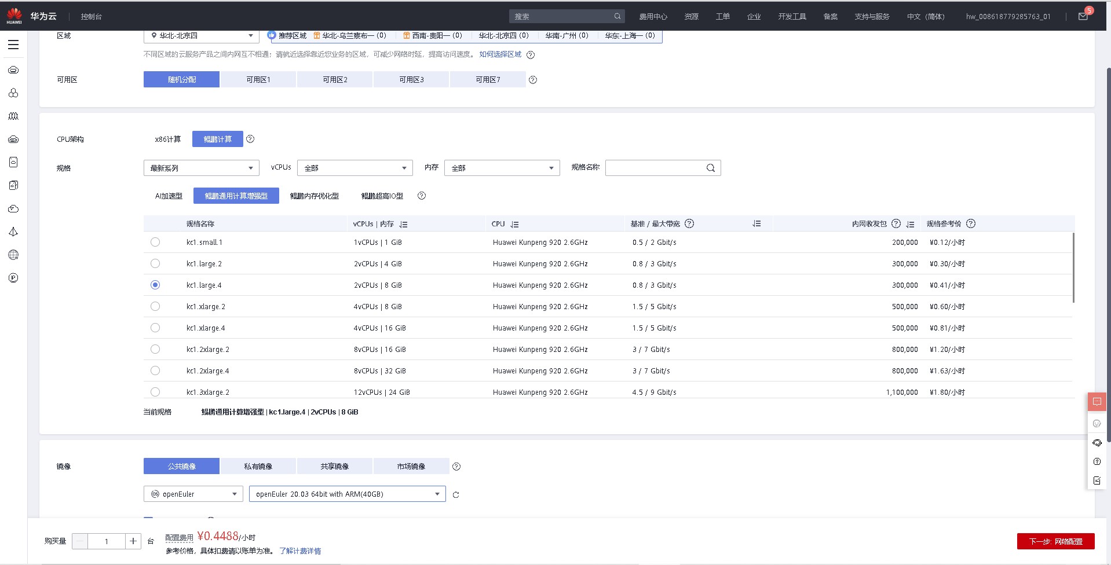Open the red feedback chat icon
Image resolution: width=1111 pixels, height=565 pixels.
1097,402
